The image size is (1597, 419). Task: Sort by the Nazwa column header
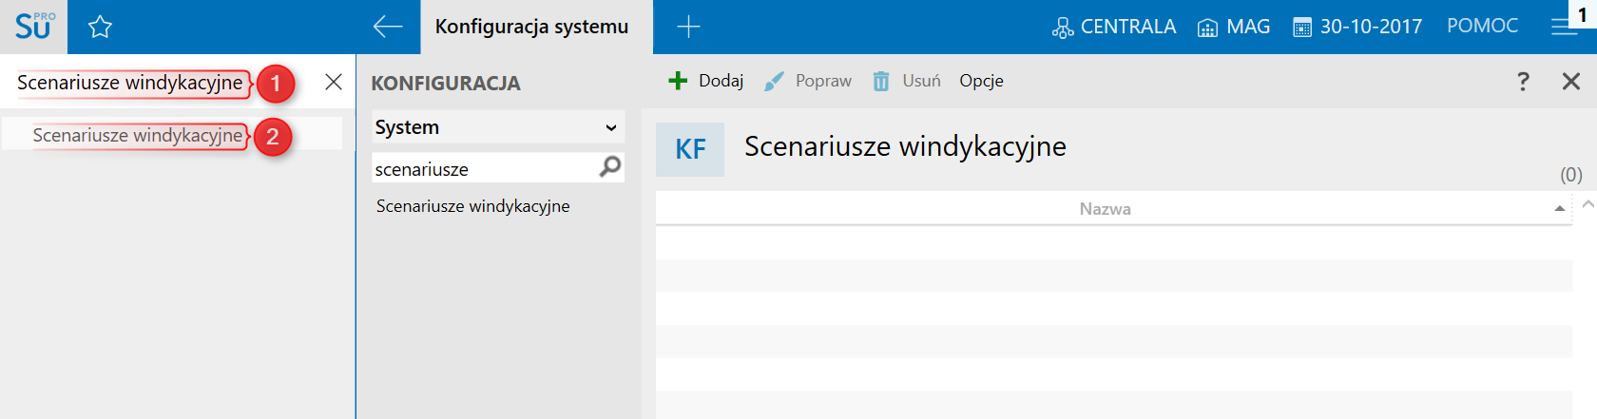tap(1105, 209)
